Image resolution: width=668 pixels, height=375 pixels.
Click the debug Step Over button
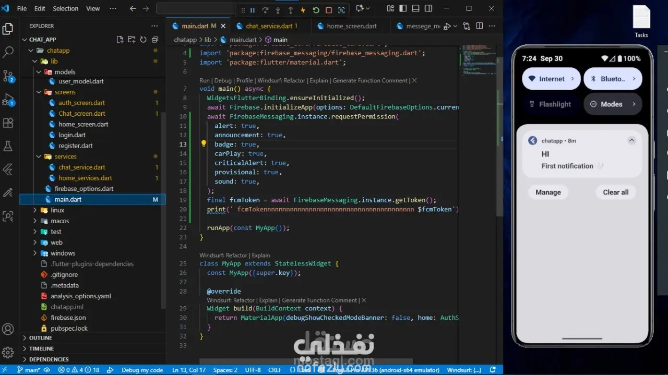point(265,10)
